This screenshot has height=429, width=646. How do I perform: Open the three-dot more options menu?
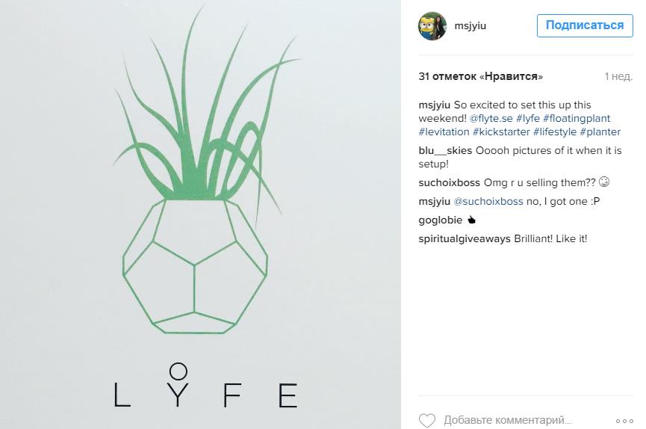point(624,421)
